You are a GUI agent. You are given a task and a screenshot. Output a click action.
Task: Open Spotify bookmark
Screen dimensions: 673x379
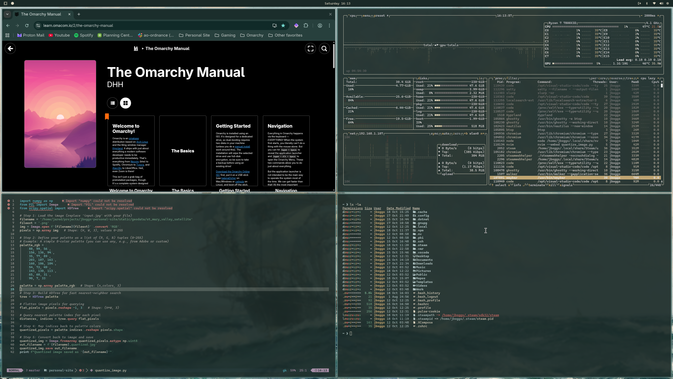tap(84, 35)
